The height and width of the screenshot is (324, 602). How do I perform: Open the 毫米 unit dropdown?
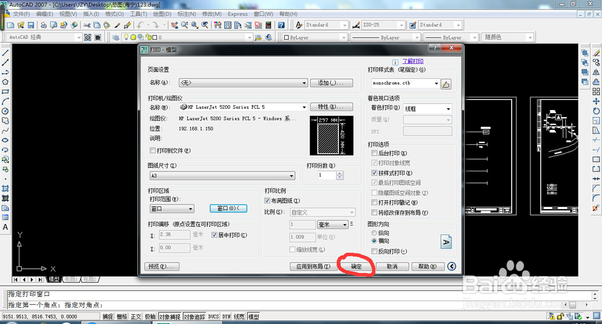[333, 224]
